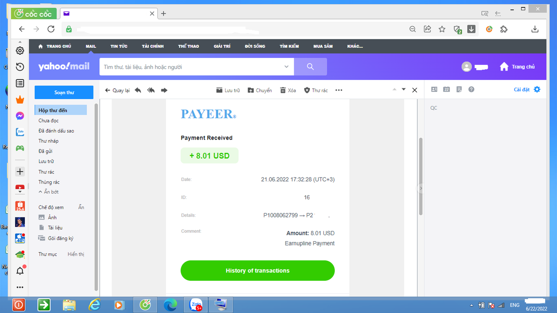Open help question mark icon
This screenshot has height=313, width=557.
point(471,89)
